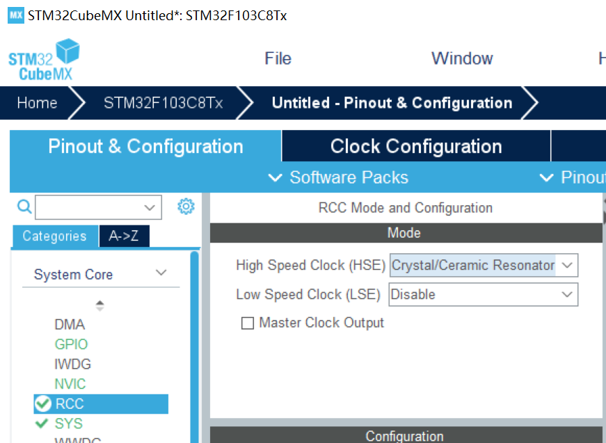The width and height of the screenshot is (606, 443).
Task: Select NVIC in System Core list
Action: pyautogui.click(x=70, y=384)
